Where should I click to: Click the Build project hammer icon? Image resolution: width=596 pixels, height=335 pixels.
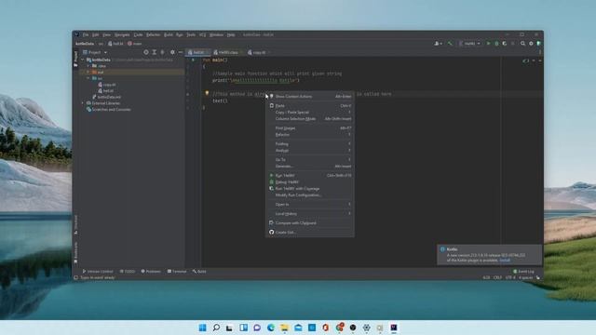tap(450, 44)
